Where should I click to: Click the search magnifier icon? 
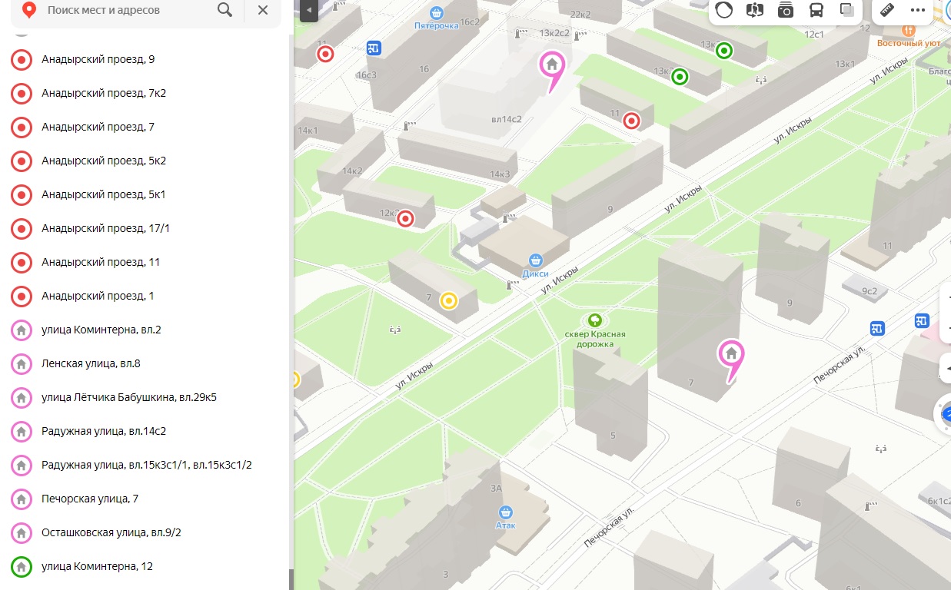(224, 10)
